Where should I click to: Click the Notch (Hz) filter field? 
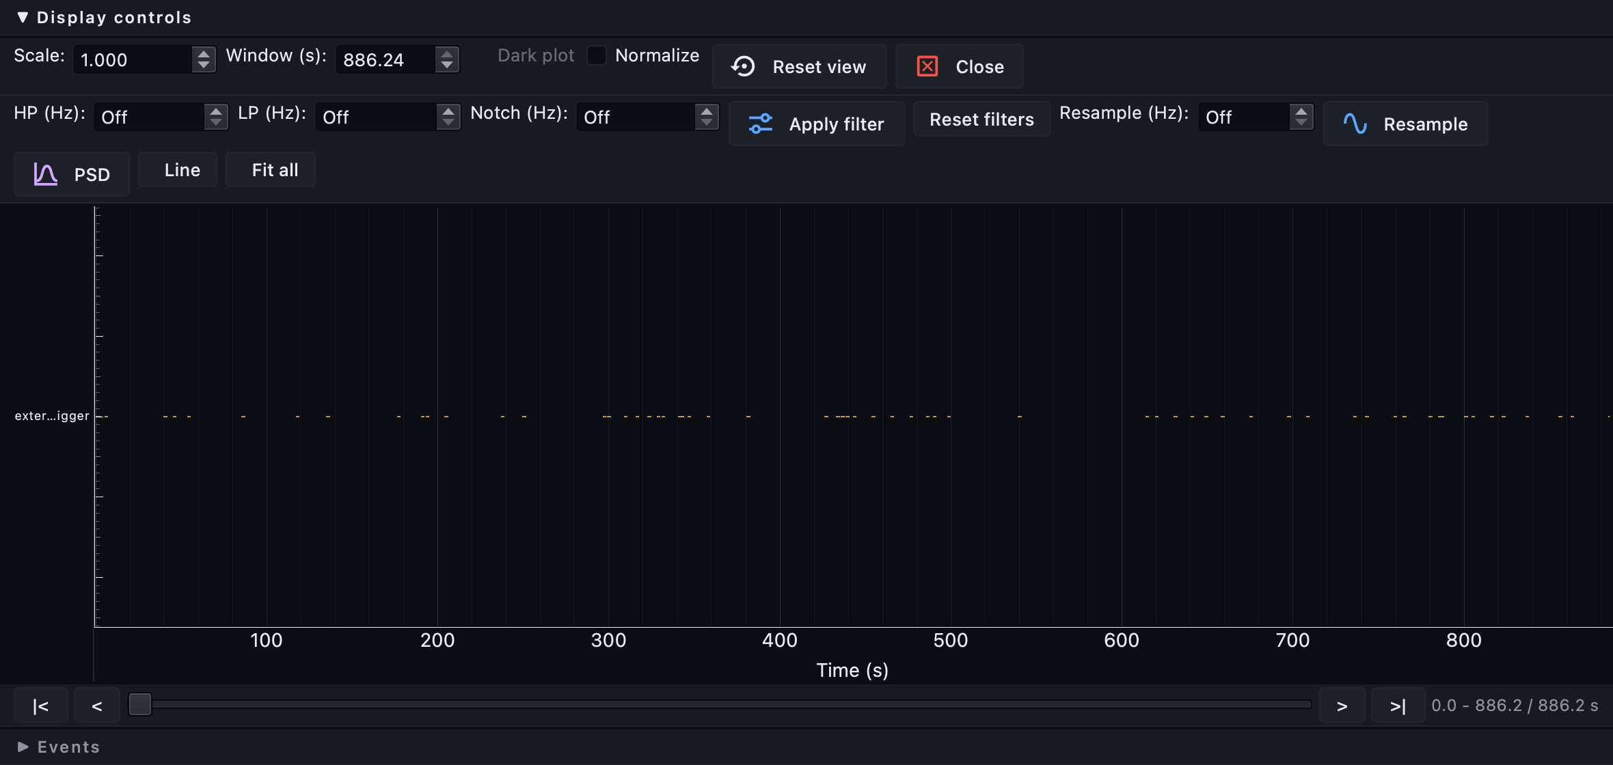click(636, 117)
